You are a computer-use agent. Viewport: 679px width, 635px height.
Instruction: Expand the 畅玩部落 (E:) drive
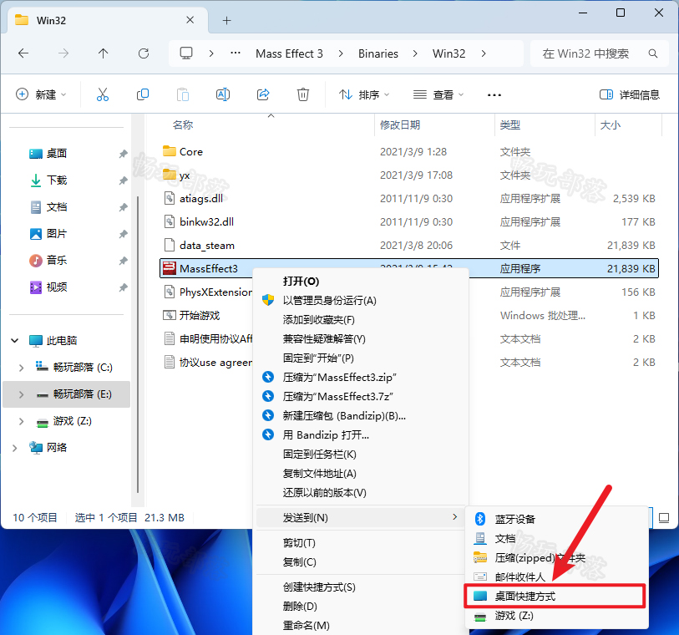tap(21, 394)
